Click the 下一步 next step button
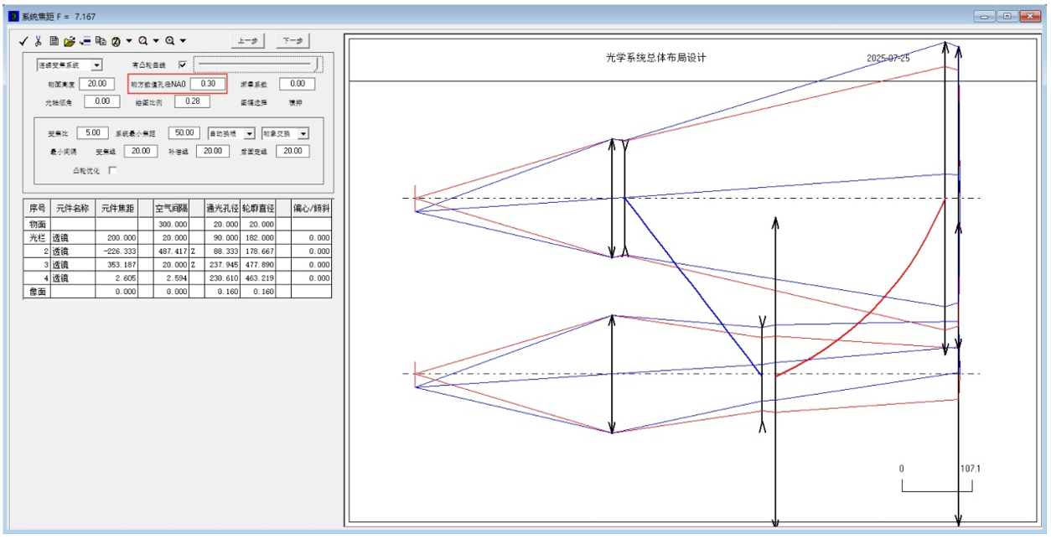This screenshot has height=539, width=1051. point(293,40)
